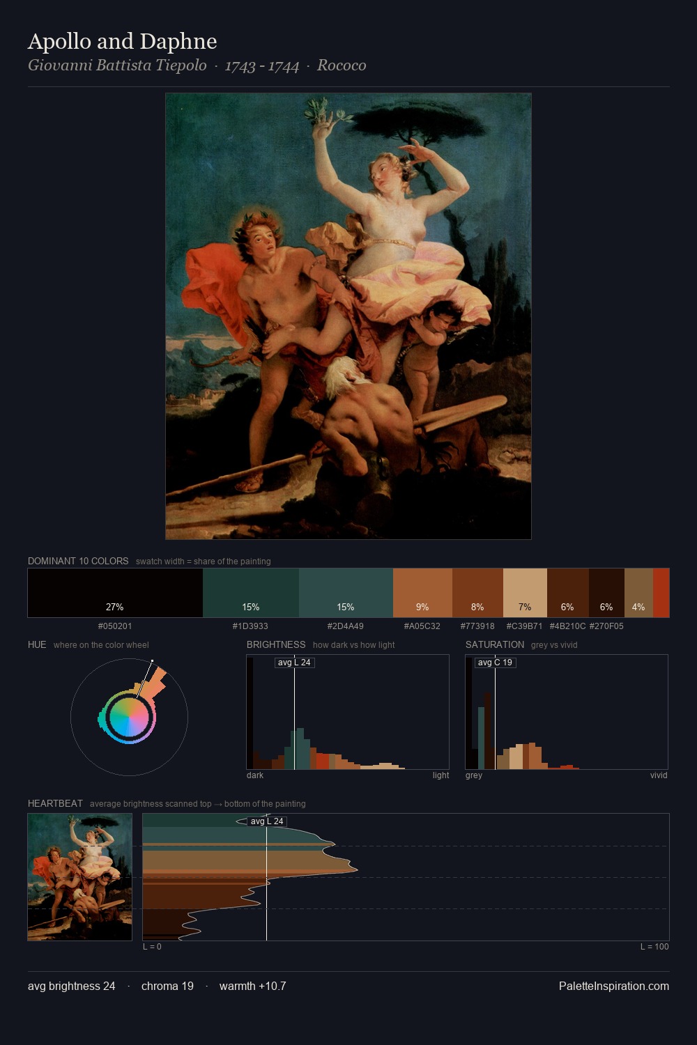This screenshot has height=1045, width=697.
Task: Click the "avg L 24" marker in Heartbeat chart
Action: tap(267, 821)
